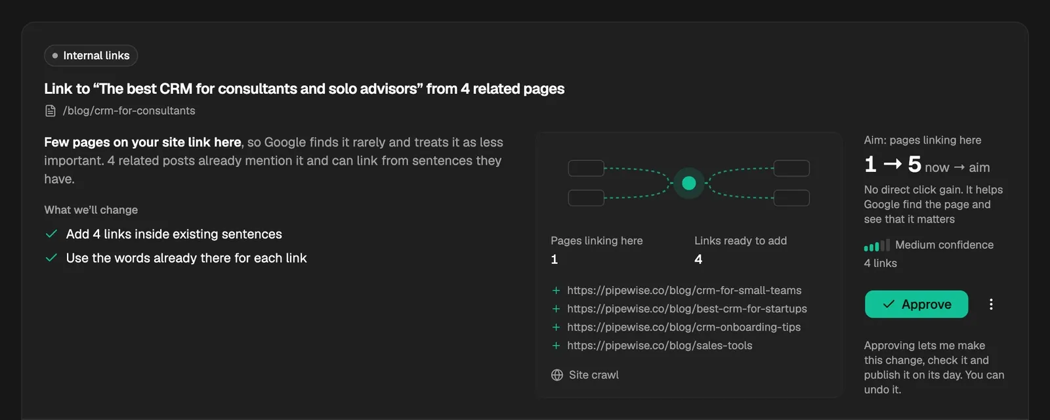1050x420 pixels.
Task: Click the Links ready to add label
Action: tap(740, 241)
